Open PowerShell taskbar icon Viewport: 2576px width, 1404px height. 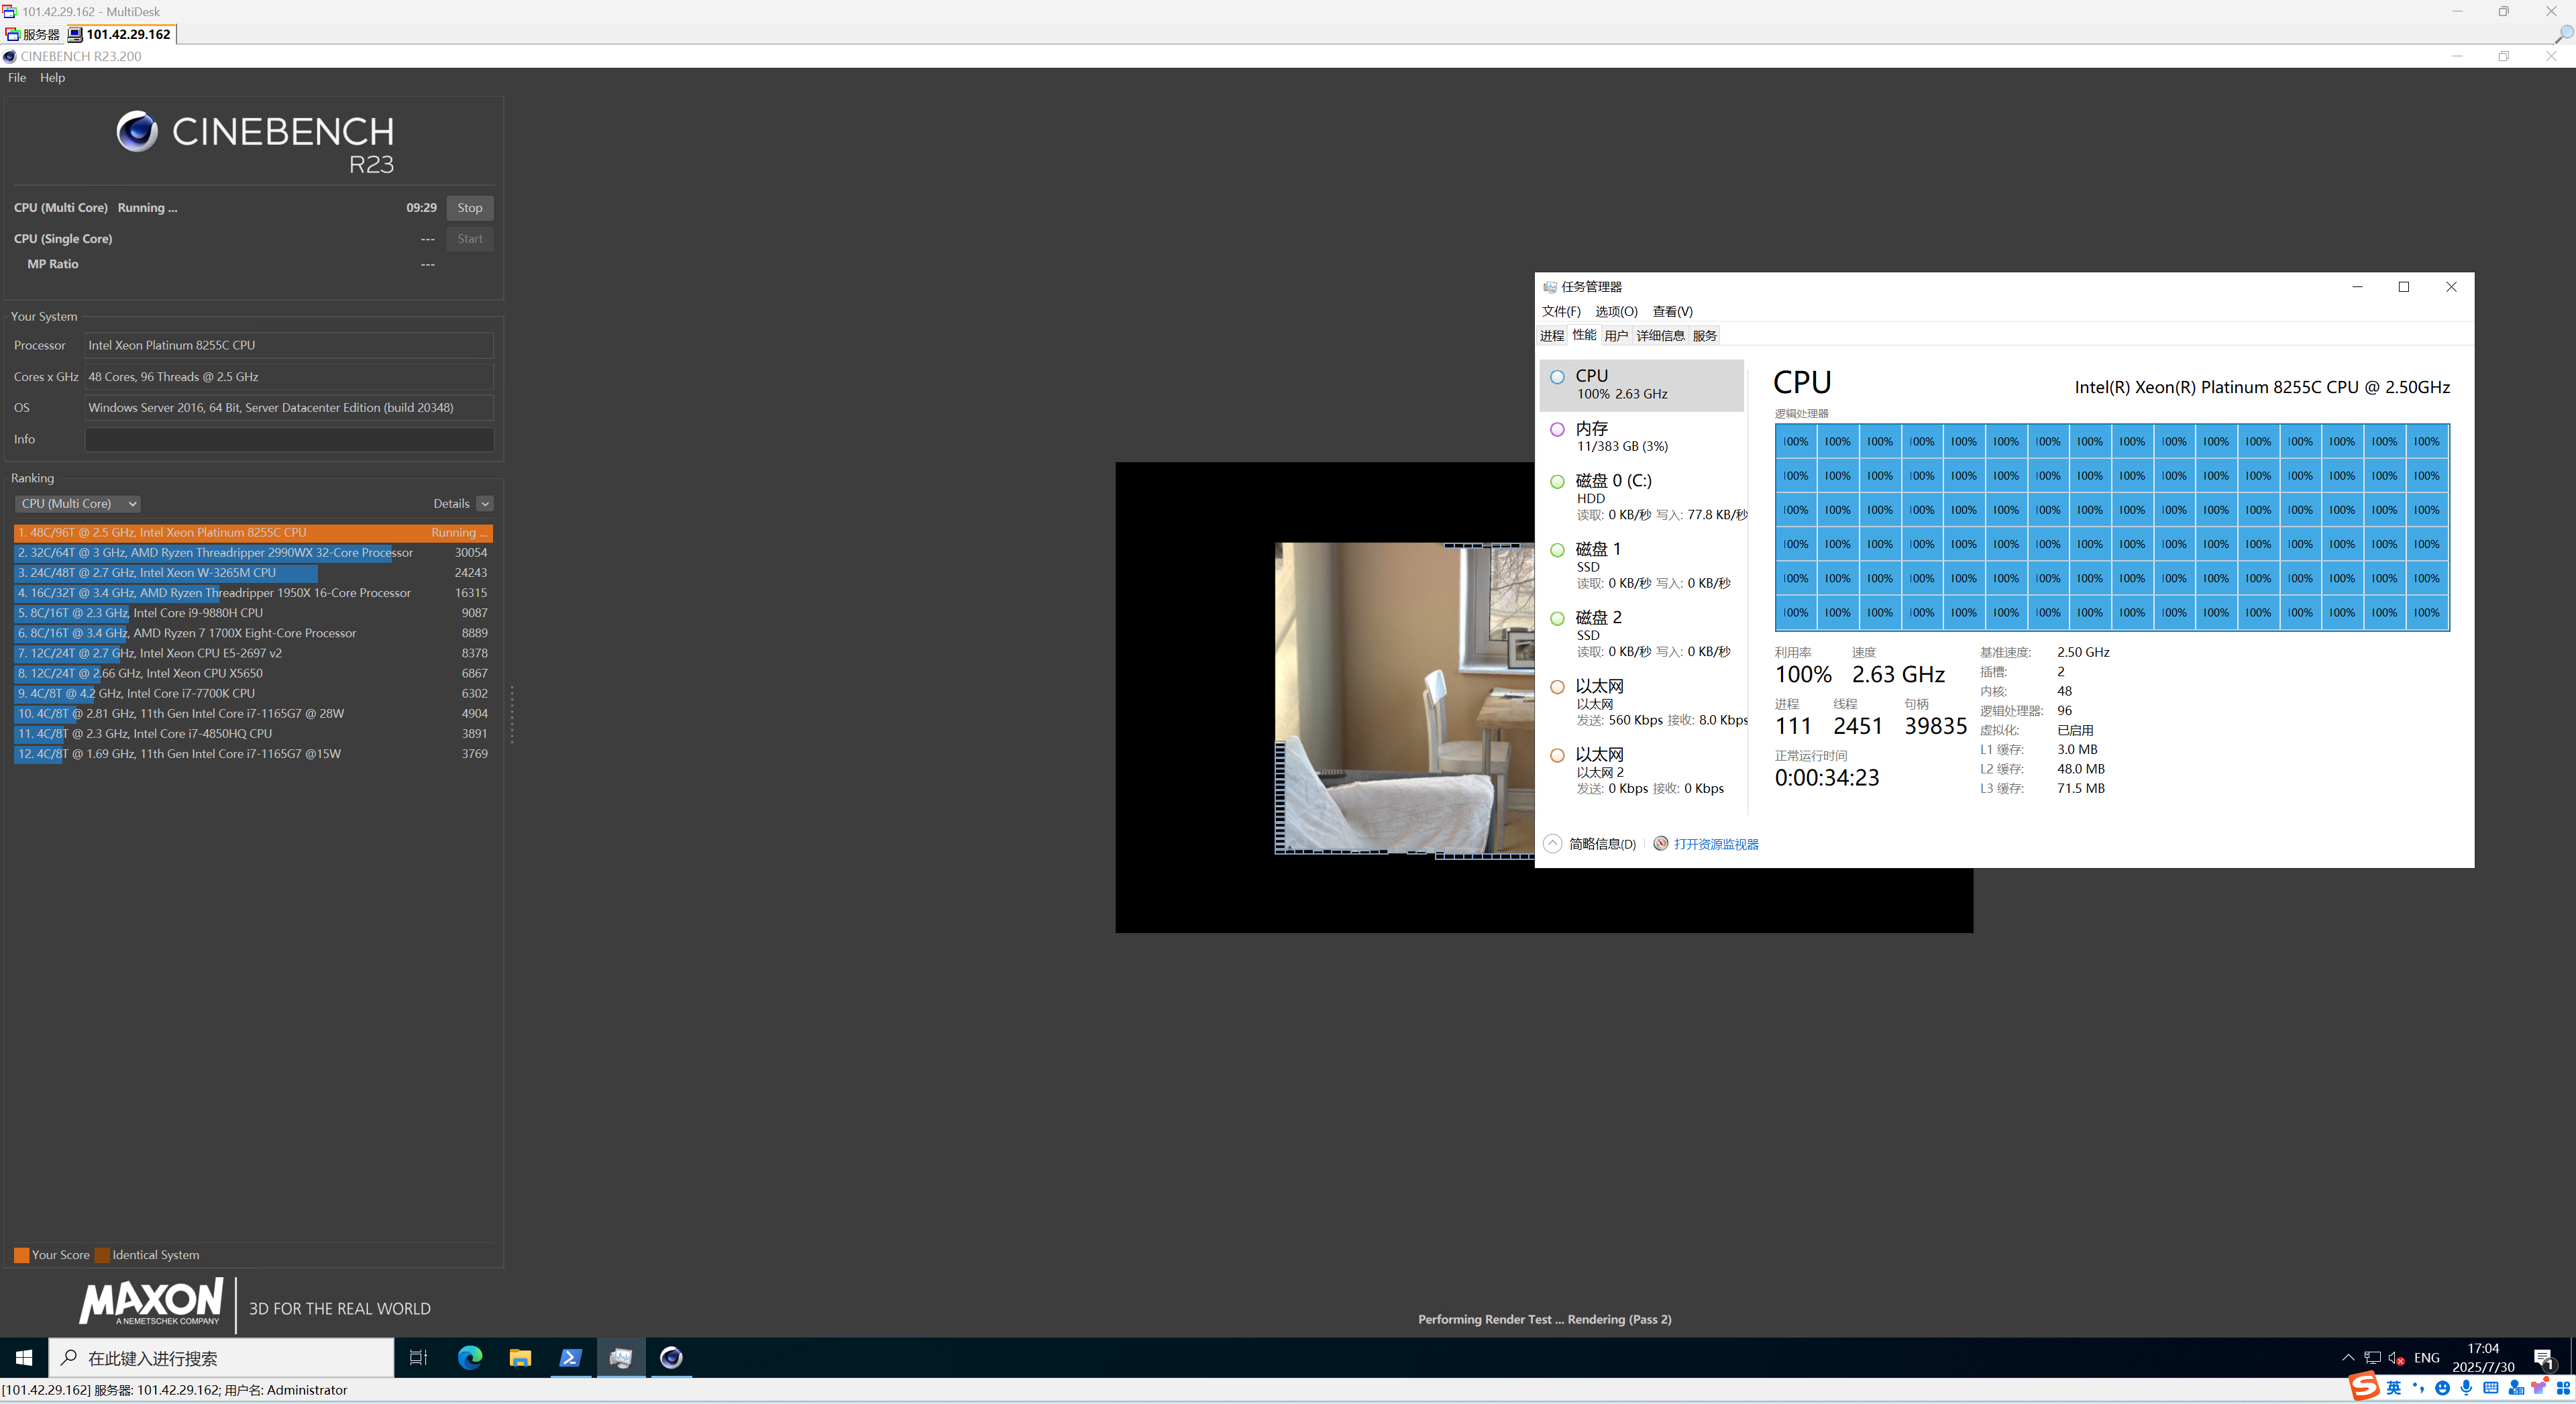570,1357
